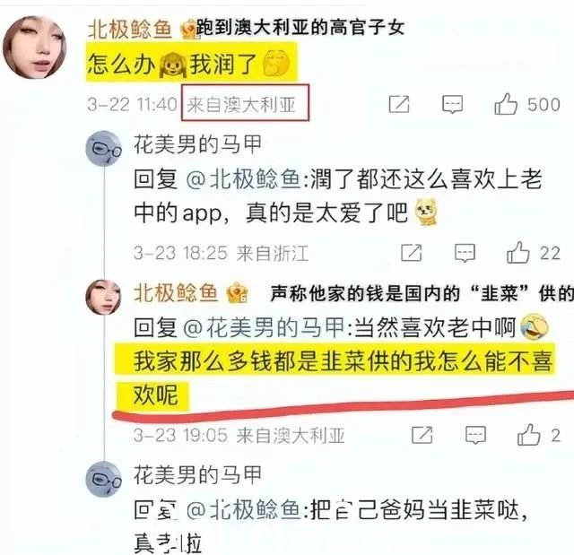Share the 3-23 18:25 reply
Viewport: 574px width, 555px height.
tap(411, 253)
